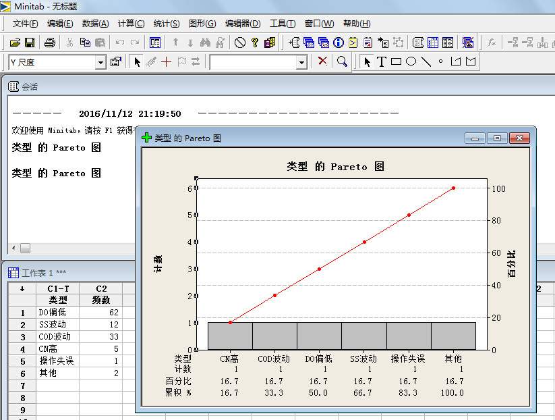
Task: Select worksheet cell 操作失误
Action: click(58, 361)
